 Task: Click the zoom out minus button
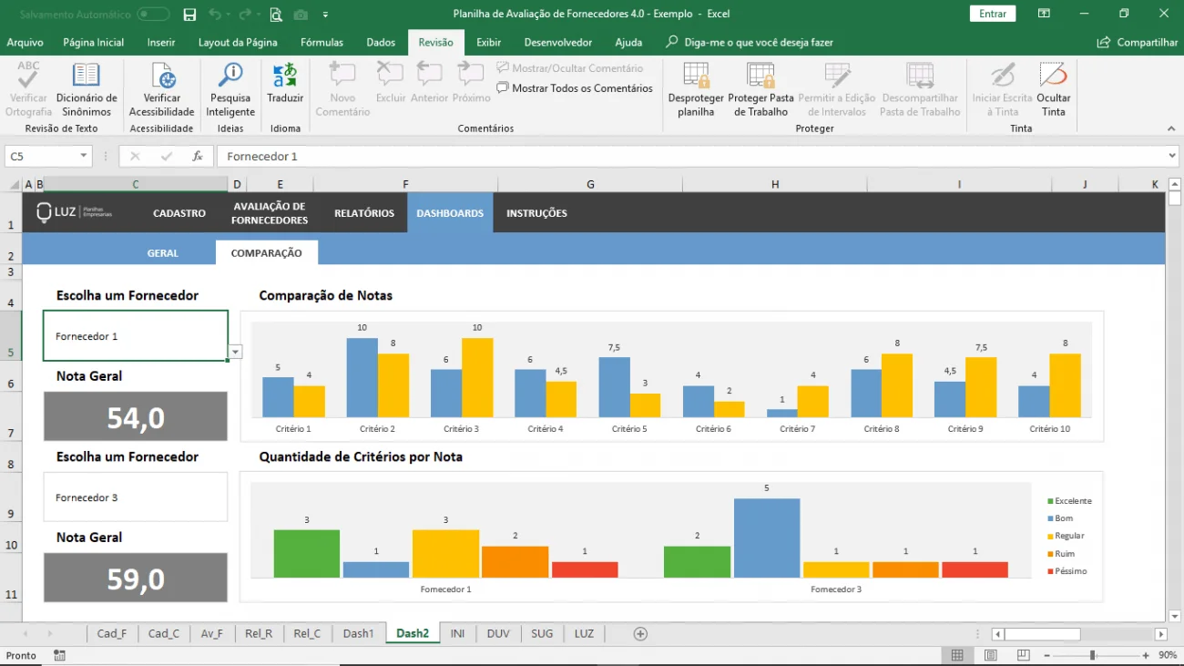[1049, 655]
